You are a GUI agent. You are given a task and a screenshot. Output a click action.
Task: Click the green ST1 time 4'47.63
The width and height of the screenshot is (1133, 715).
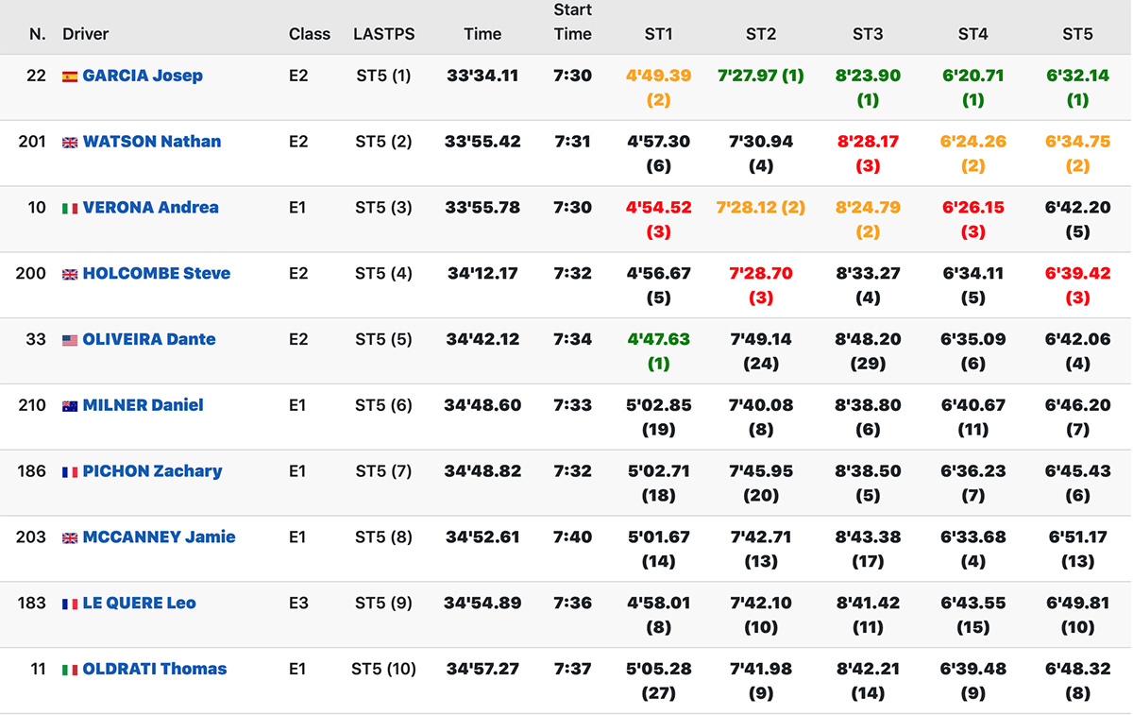[658, 339]
